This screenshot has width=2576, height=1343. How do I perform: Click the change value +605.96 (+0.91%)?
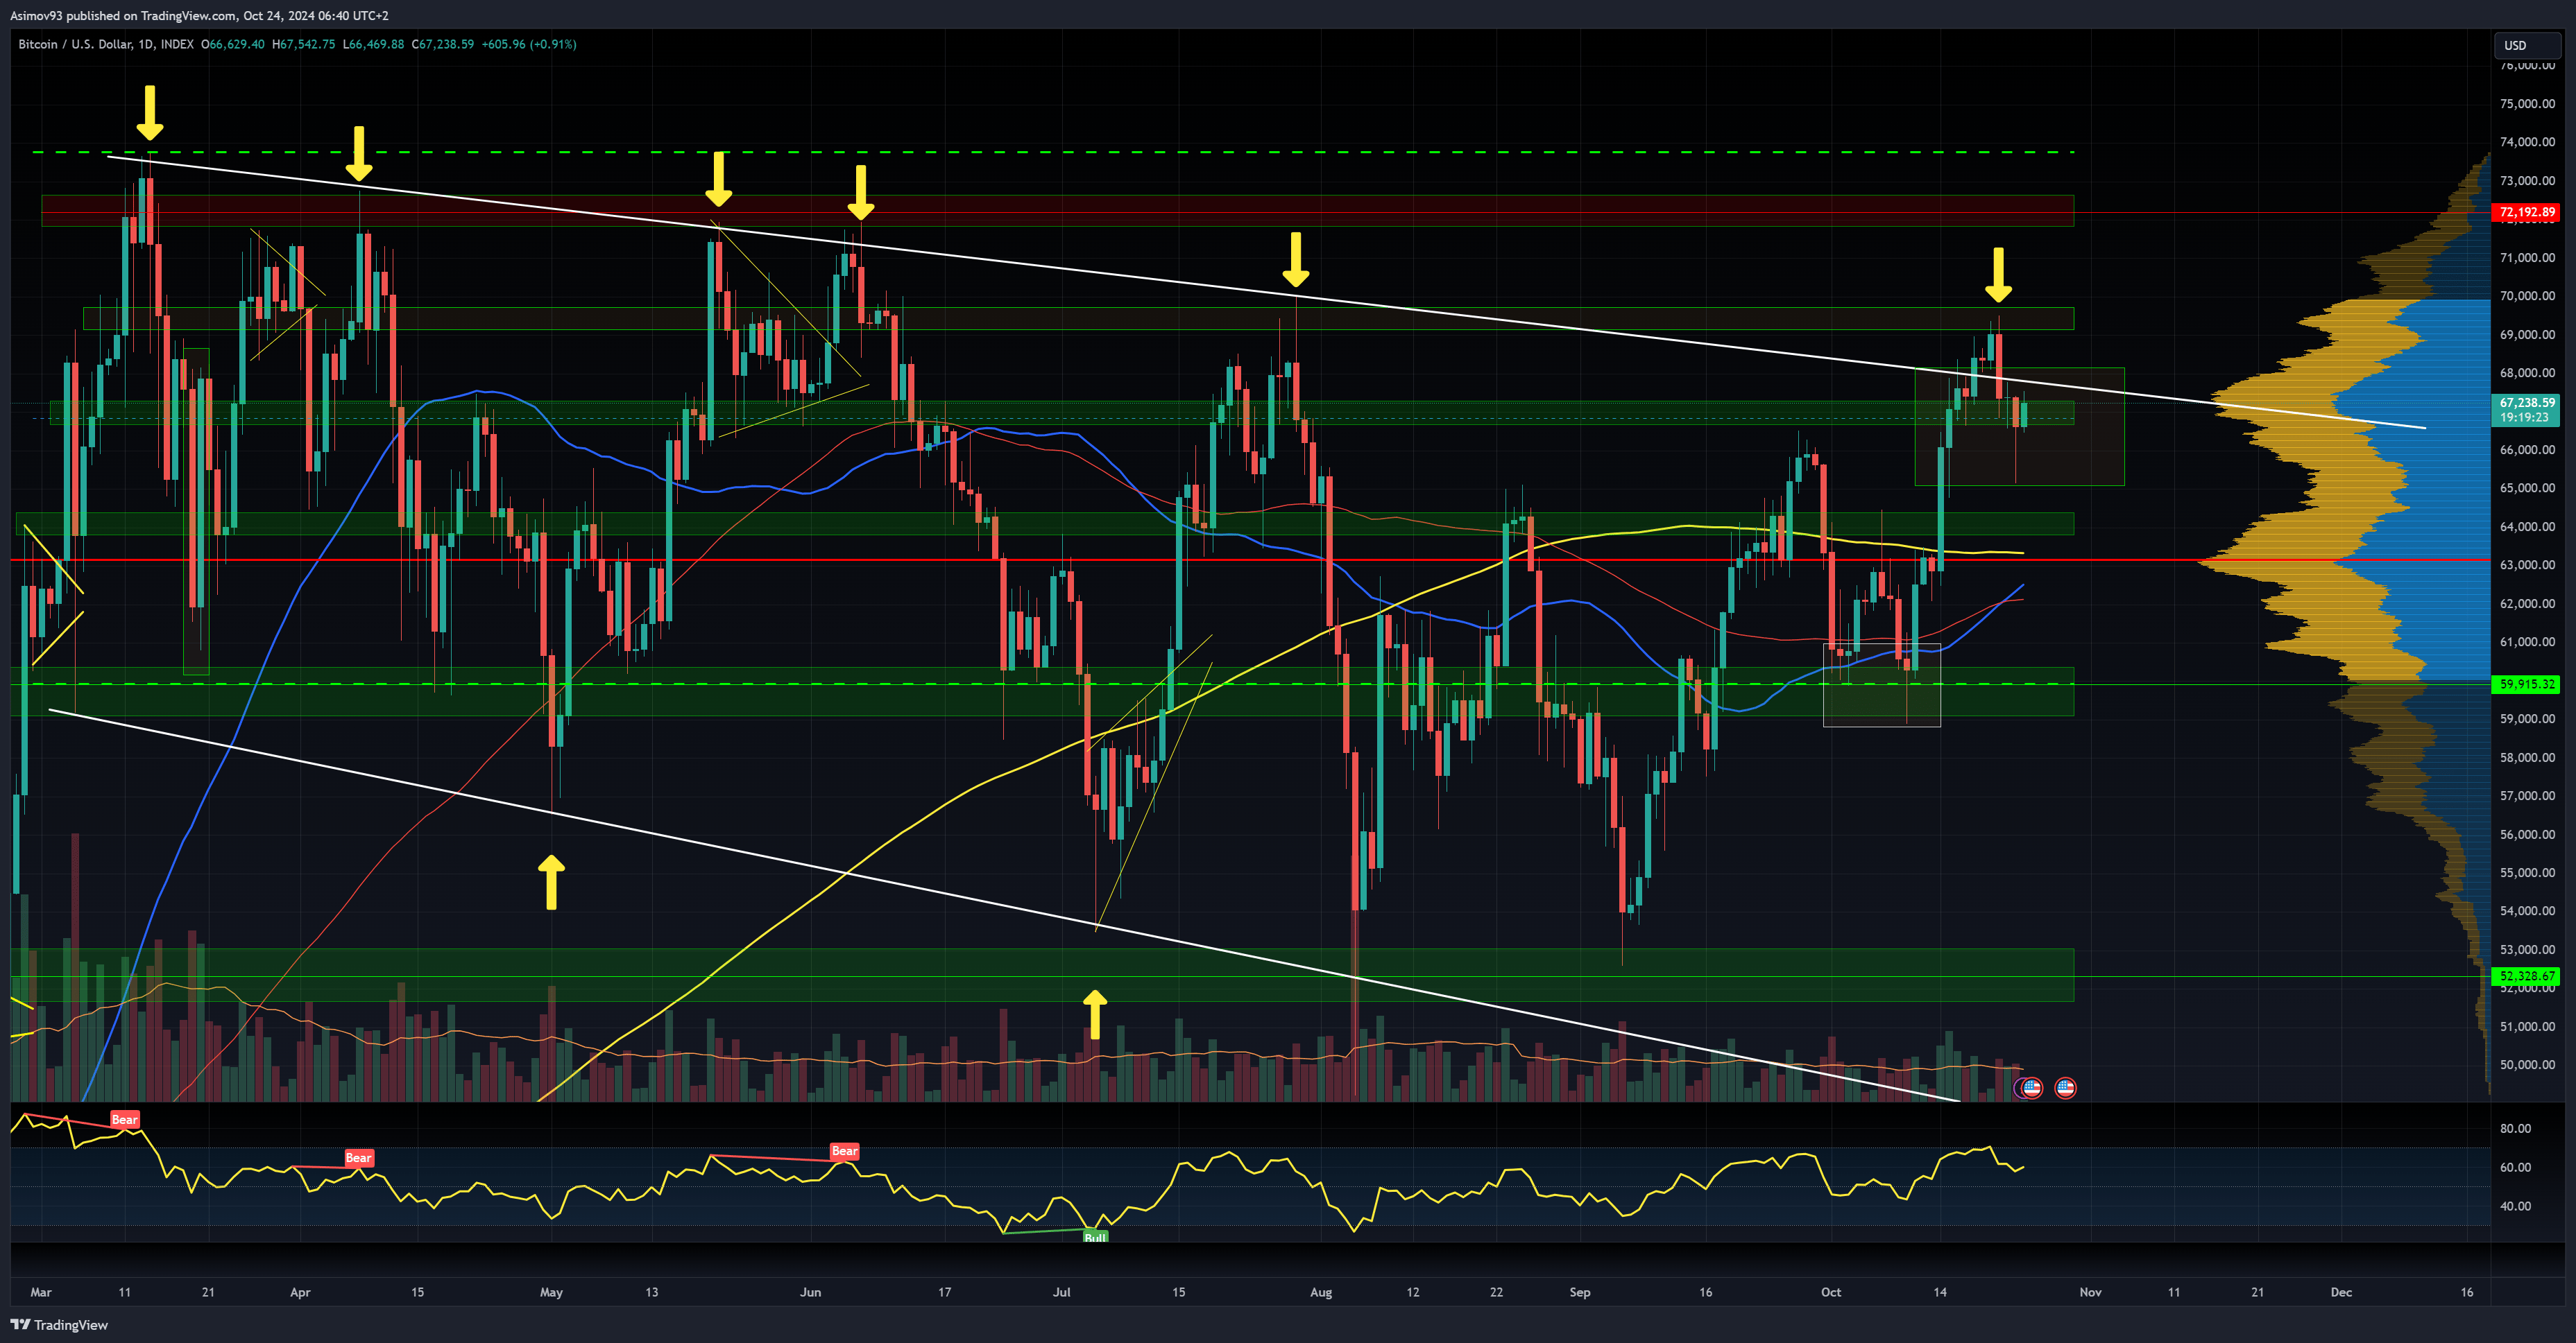(529, 44)
